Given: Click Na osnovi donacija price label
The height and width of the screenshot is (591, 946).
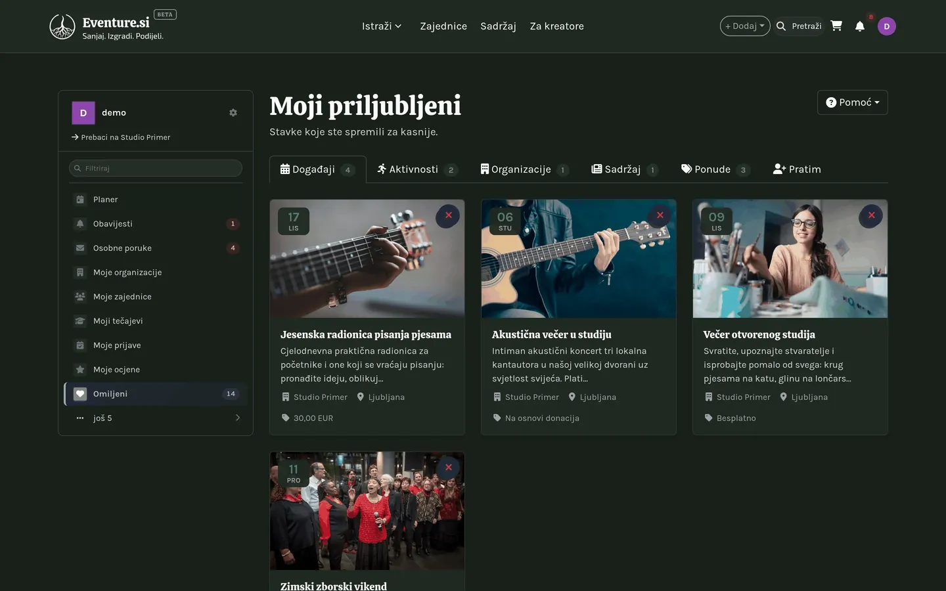Looking at the screenshot, I should [x=542, y=418].
